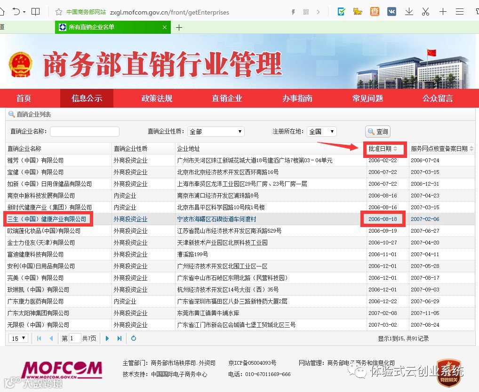Select 无限极（中国）有限公司 row
Image resolution: width=479 pixels, height=392 pixels.
240,325
